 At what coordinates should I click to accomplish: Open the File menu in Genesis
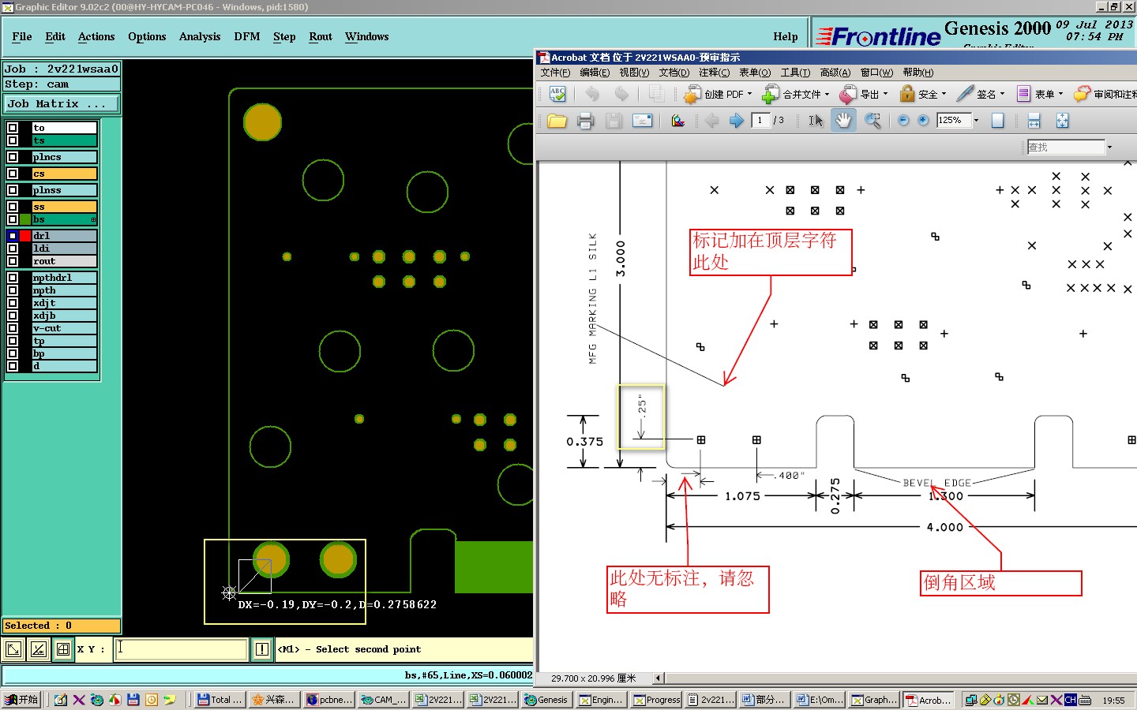click(x=22, y=37)
